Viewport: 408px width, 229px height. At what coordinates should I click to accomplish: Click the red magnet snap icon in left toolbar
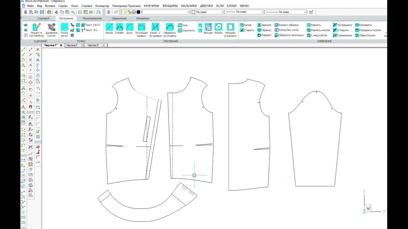tap(31, 107)
